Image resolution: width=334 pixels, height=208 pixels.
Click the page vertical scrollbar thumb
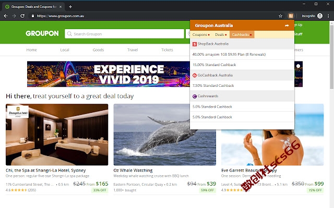tap(332, 57)
